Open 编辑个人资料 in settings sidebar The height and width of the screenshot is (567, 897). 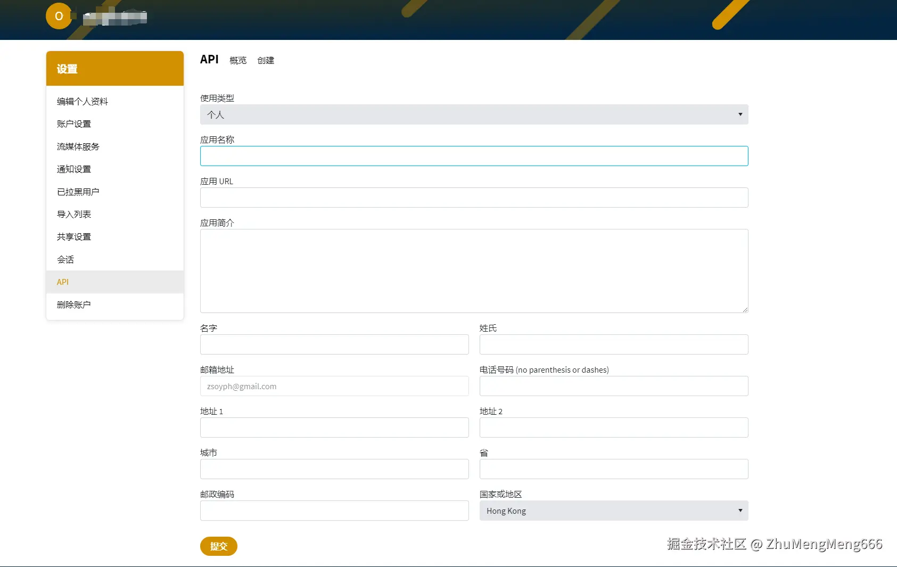(115, 101)
